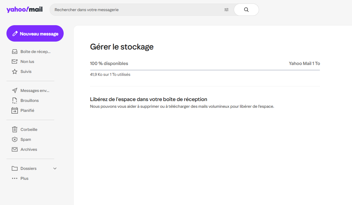This screenshot has width=352, height=205.
Task: Open Spam using the crossed-circle icon
Action: (x=14, y=139)
